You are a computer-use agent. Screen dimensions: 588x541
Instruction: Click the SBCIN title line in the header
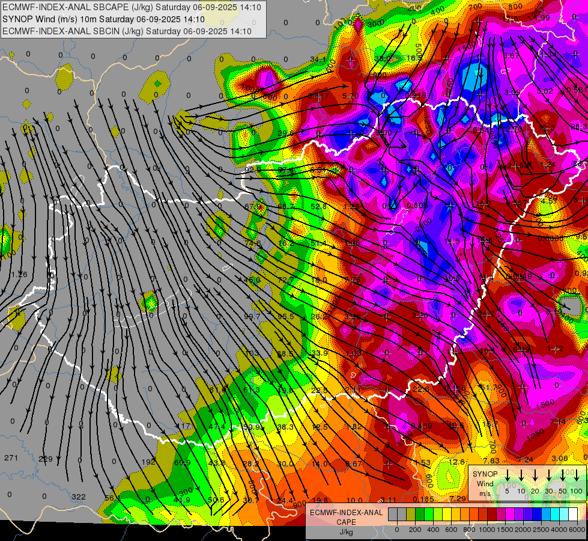[127, 31]
